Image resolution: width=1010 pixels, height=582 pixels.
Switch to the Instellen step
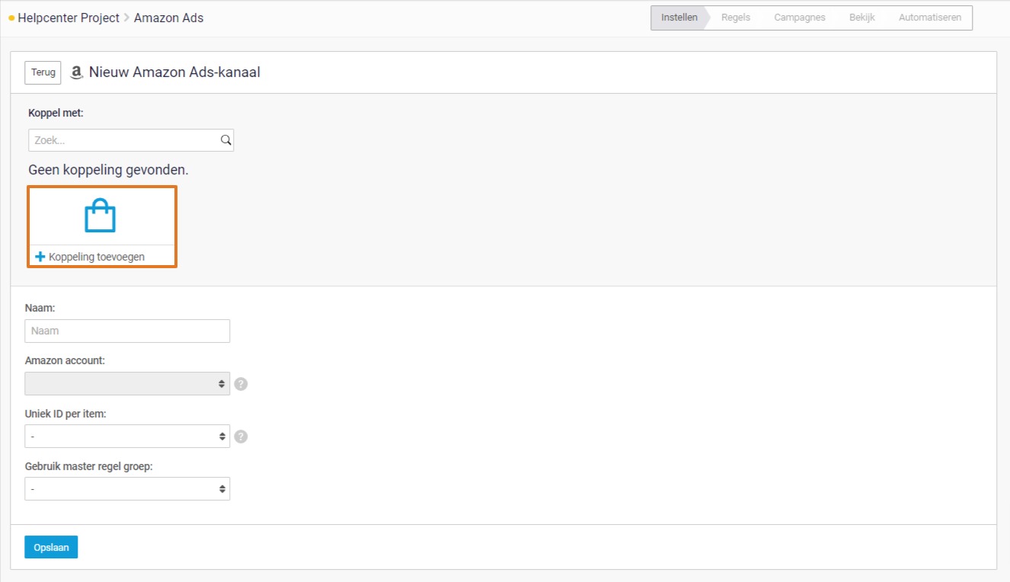pyautogui.click(x=679, y=18)
